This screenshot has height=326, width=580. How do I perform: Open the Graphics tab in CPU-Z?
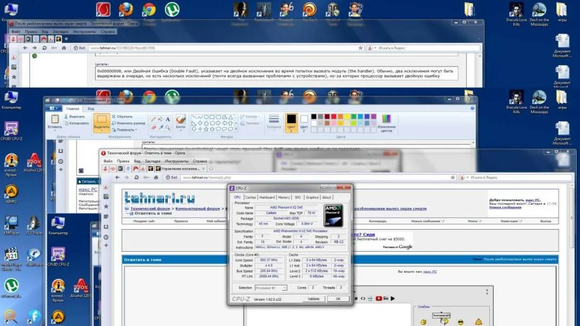[x=312, y=197]
